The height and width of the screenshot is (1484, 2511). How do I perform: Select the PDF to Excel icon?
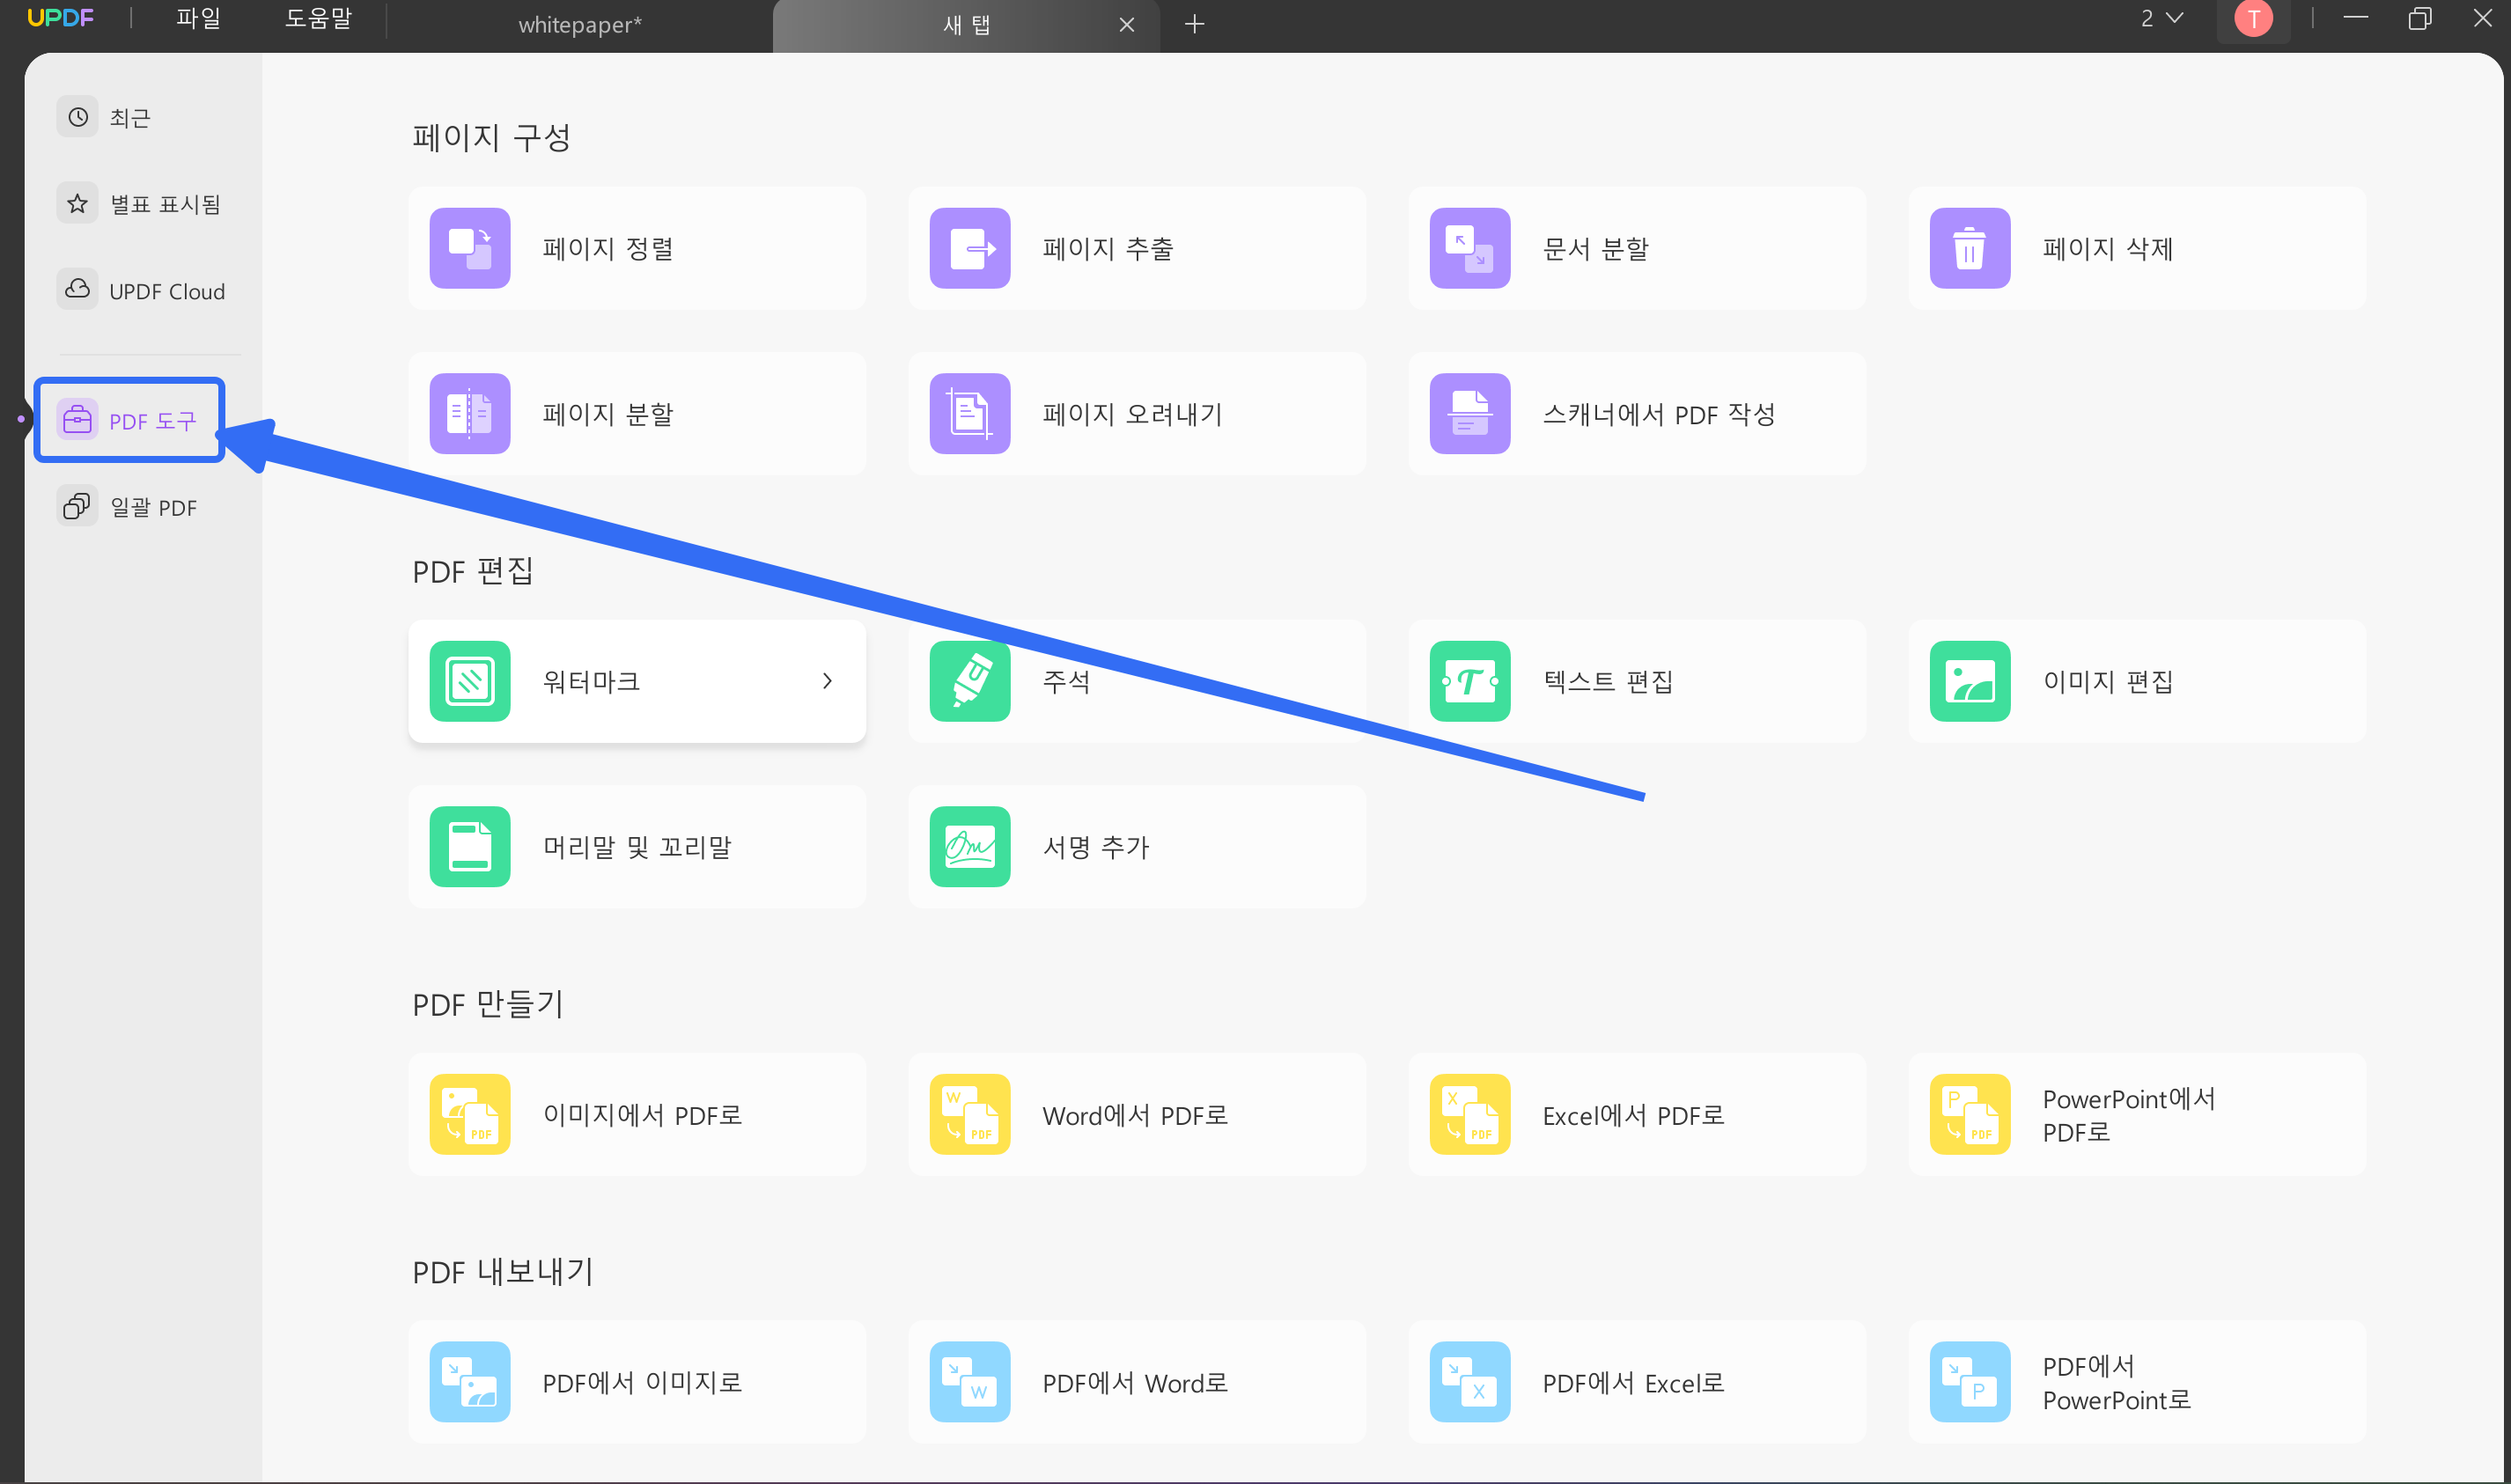pos(1470,1381)
